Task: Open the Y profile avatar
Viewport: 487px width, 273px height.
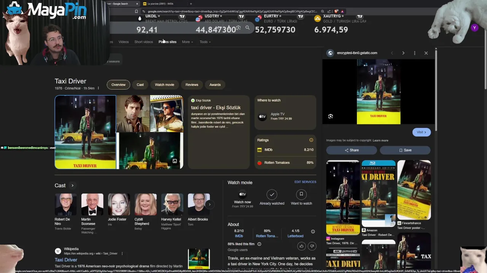Action: [474, 28]
